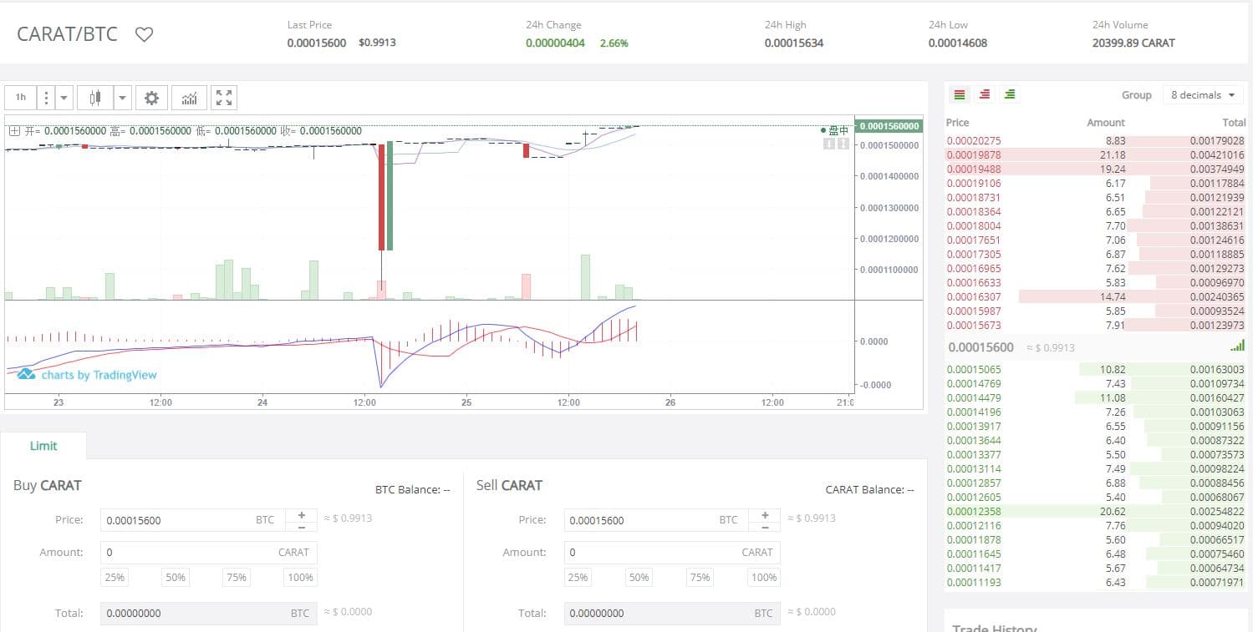Screen dimensions: 1253x632
Task: Add CARAT/BTC to favorites with heart icon
Action: [145, 35]
